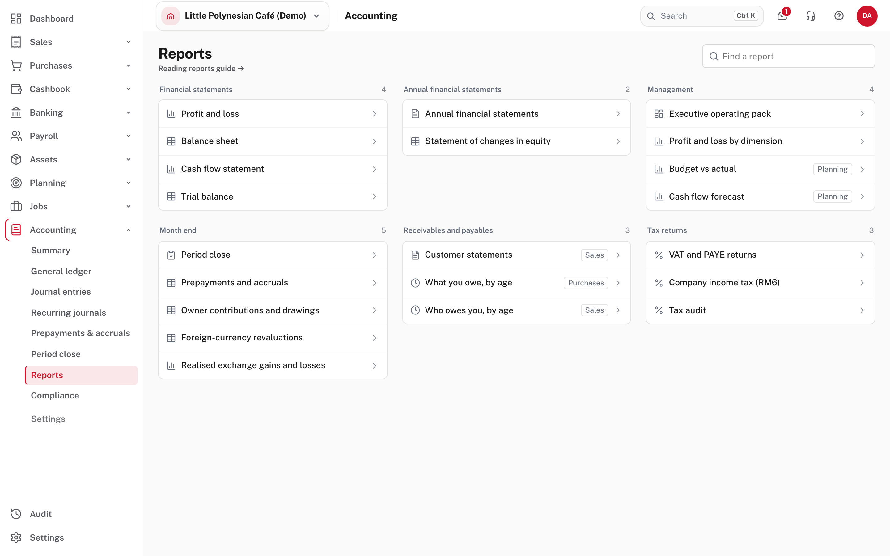Click the Audit history icon
The image size is (890, 556).
coord(16,514)
